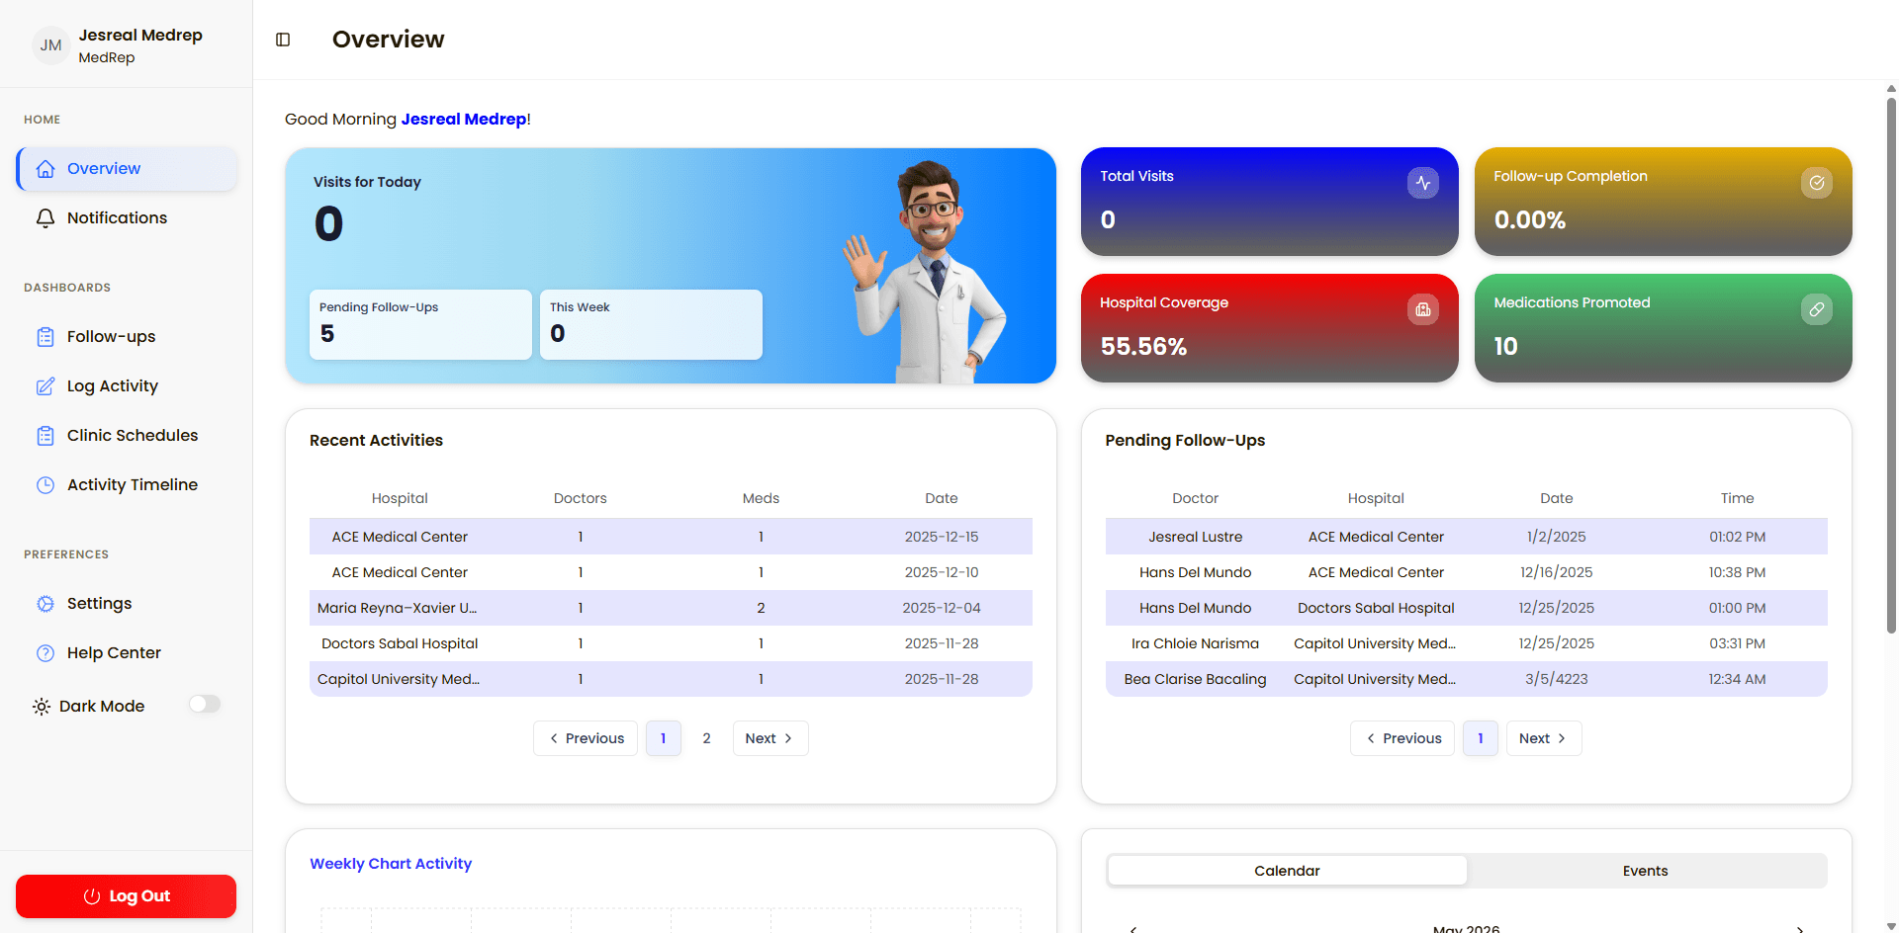1899x933 pixels.
Task: Click calendar previous month chevron
Action: pos(1133,929)
